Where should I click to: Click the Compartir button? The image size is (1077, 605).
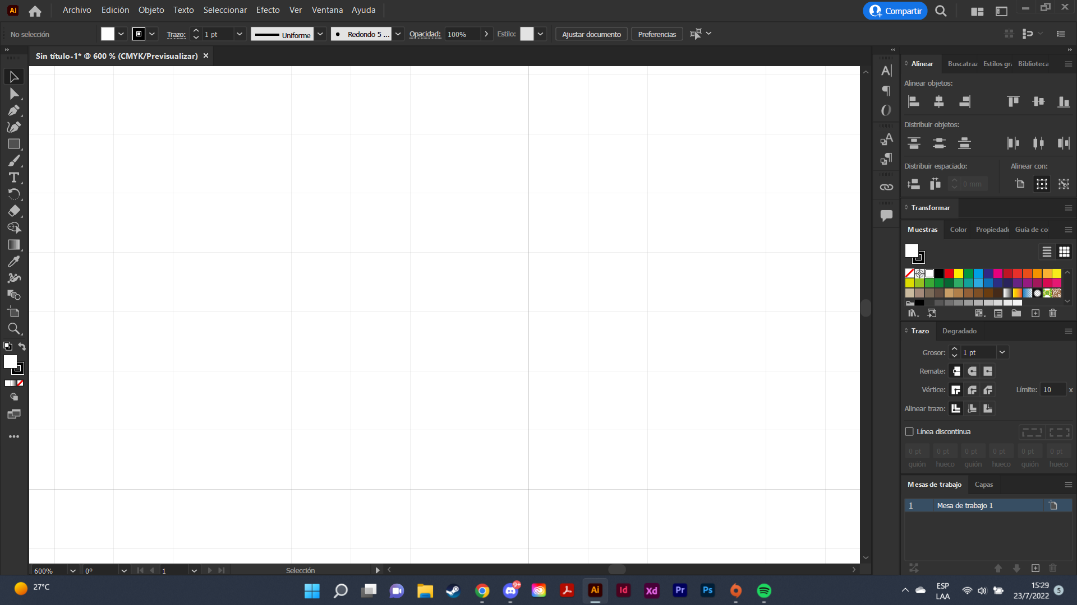pos(895,11)
